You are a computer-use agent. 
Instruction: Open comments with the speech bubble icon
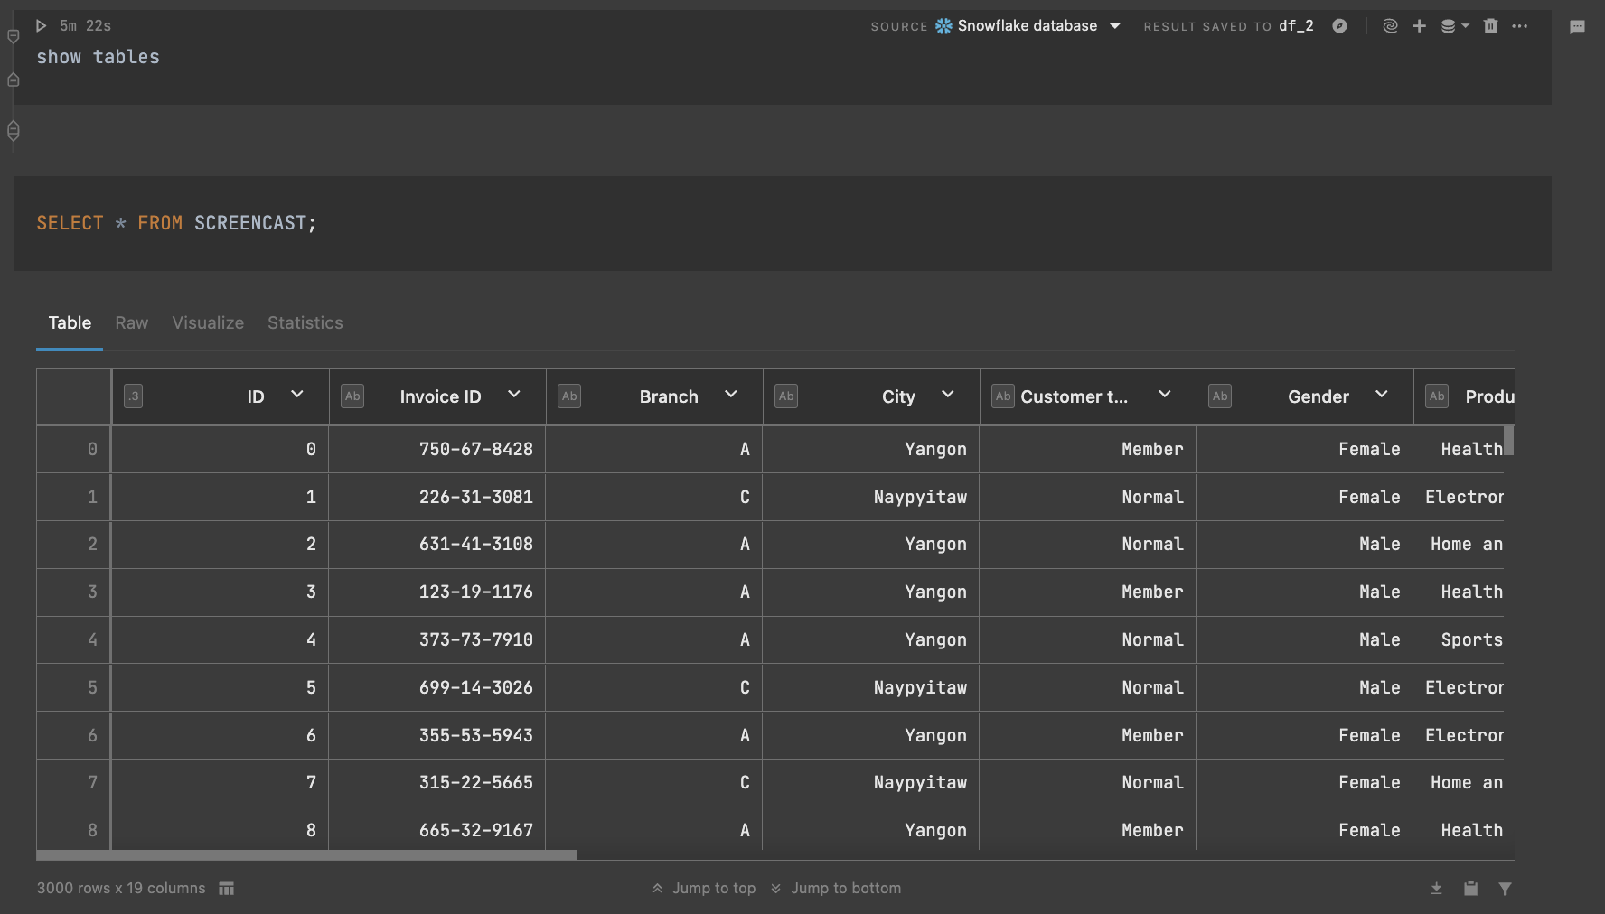click(1578, 27)
